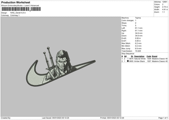
Task: Select the Colorway 1 value
Action: 15,15
